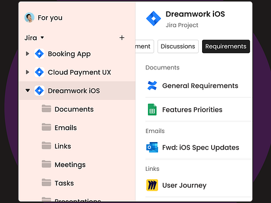271x203 pixels.
Task: Open the Jira dropdown arrow
Action: [42, 38]
